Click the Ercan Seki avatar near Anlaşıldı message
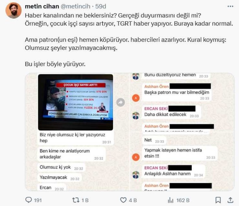The width and height of the screenshot is (239, 206). pyautogui.click(x=136, y=175)
